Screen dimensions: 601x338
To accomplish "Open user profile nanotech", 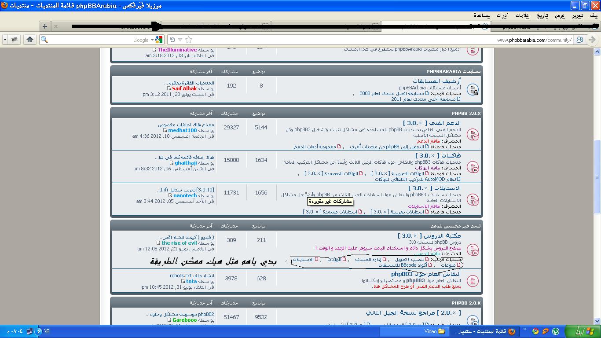I will (185, 195).
